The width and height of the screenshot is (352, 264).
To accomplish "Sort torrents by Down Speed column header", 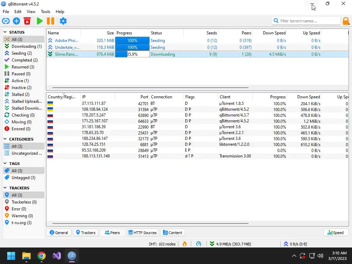I will click(x=269, y=33).
